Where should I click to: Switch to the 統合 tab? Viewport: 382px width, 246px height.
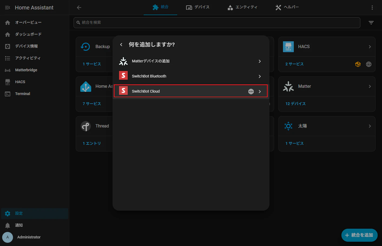tap(160, 7)
